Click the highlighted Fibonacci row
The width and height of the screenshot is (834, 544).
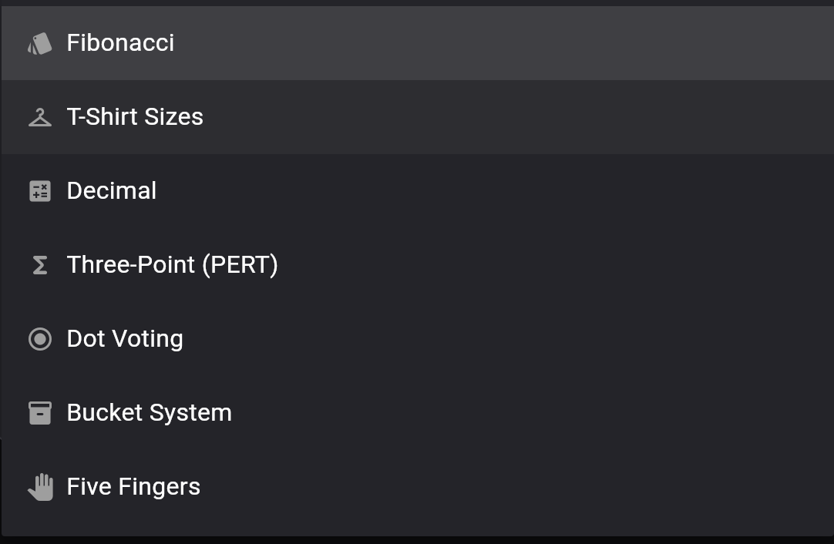(x=308, y=42)
